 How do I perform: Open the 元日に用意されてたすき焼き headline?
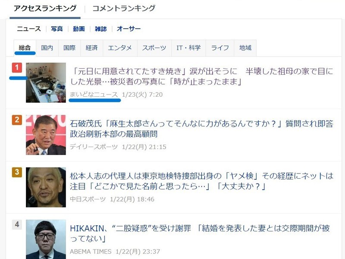[x=201, y=76]
